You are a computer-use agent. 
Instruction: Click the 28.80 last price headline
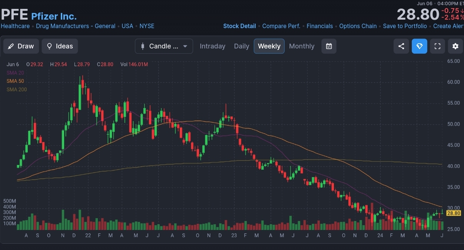pyautogui.click(x=418, y=15)
